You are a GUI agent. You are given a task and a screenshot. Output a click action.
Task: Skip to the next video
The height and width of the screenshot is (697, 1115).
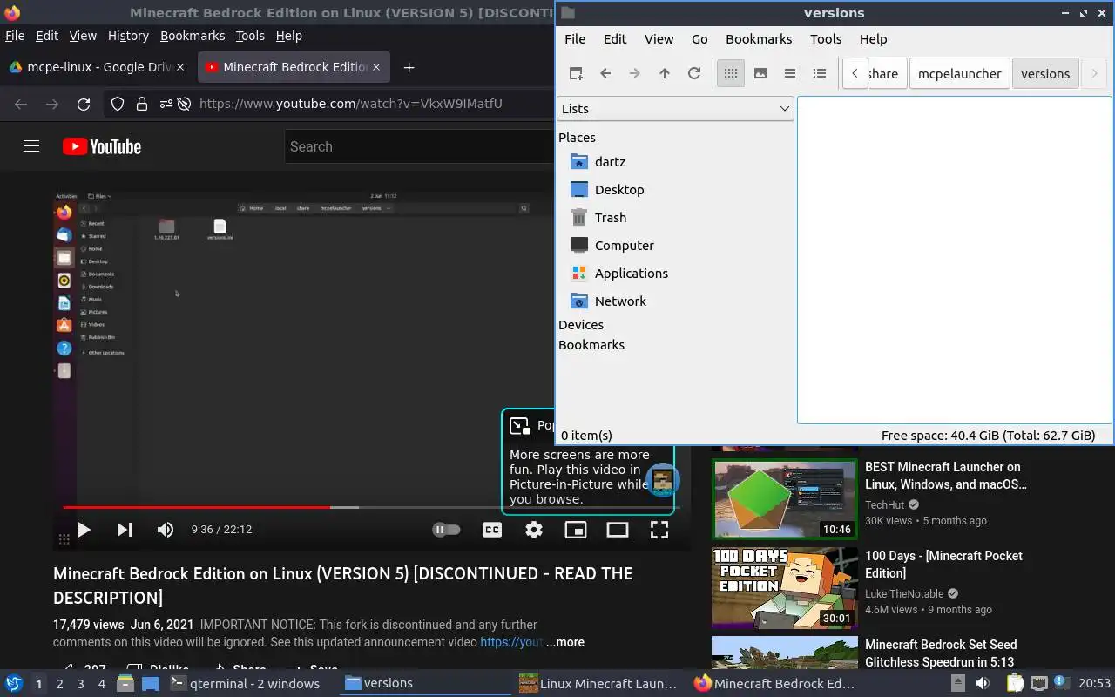click(x=125, y=529)
